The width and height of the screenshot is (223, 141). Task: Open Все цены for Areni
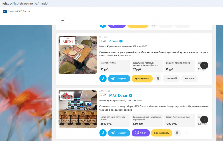coord(190,79)
